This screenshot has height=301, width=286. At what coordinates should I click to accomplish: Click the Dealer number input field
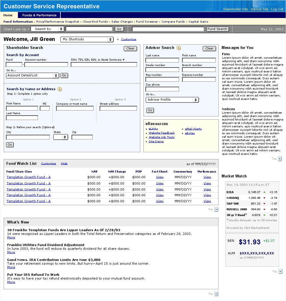tap(162, 70)
